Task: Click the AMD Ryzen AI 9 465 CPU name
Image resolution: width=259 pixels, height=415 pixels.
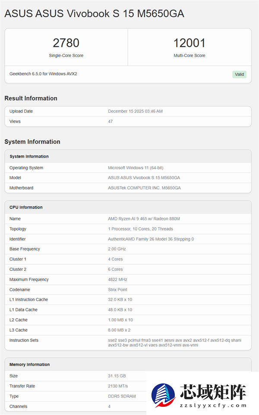Action: click(x=144, y=219)
